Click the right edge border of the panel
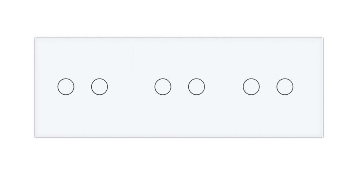 coord(323,87)
